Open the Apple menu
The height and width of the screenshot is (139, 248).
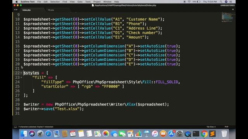coord(17,2)
